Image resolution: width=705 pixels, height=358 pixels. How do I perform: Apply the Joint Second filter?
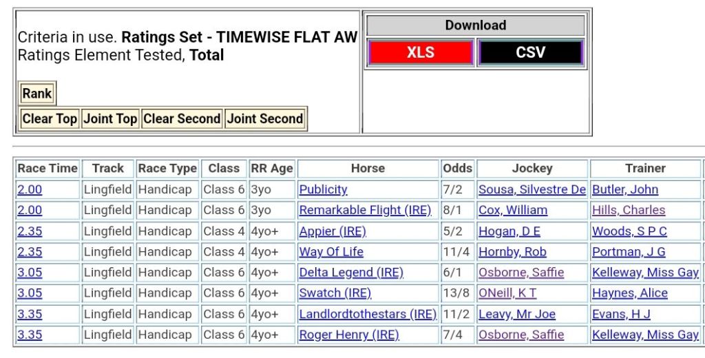pos(265,119)
